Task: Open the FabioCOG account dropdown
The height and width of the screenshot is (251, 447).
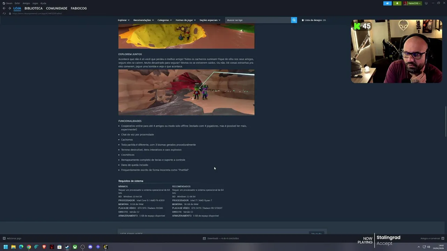Action: click(x=414, y=3)
